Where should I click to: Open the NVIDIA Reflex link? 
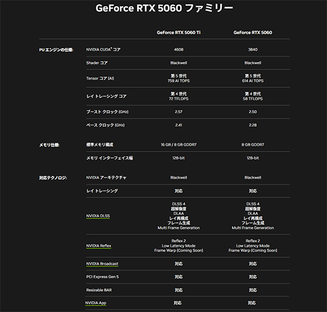(98, 246)
